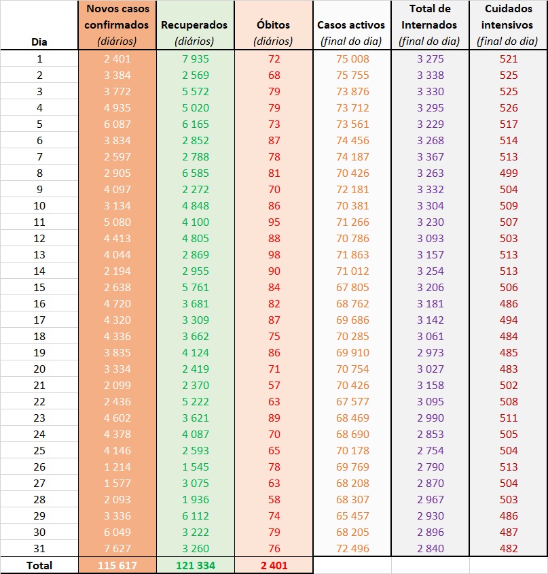Screen dimensions: 548x574
Task: Select the Cuidados intensivos column header
Action: point(508,25)
